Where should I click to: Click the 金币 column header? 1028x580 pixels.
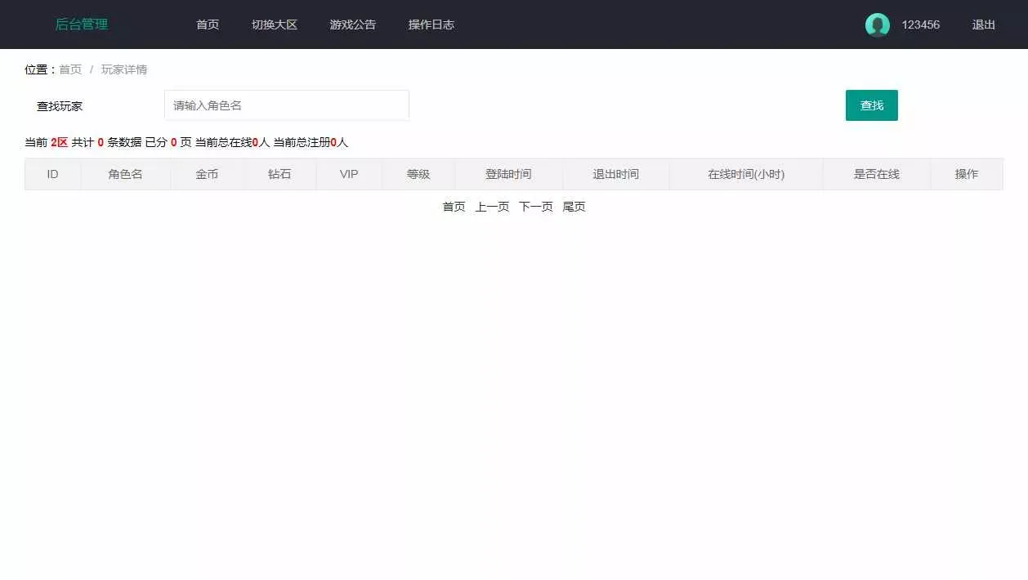coord(208,174)
